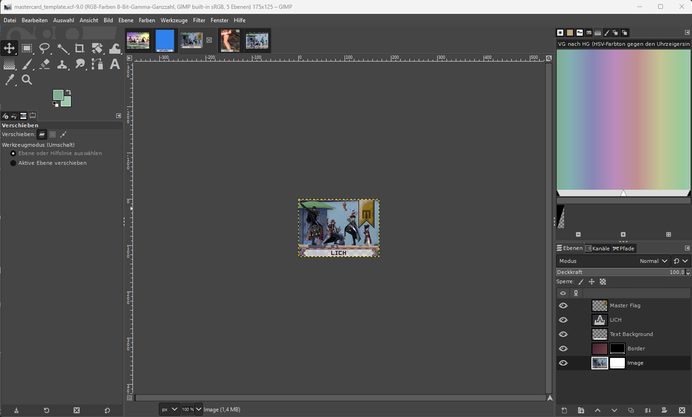Select the Move tool in the toolbox
The image size is (692, 417).
tap(9, 48)
